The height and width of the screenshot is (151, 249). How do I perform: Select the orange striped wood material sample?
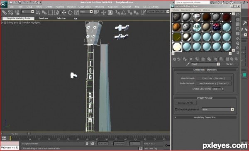coord(177,27)
